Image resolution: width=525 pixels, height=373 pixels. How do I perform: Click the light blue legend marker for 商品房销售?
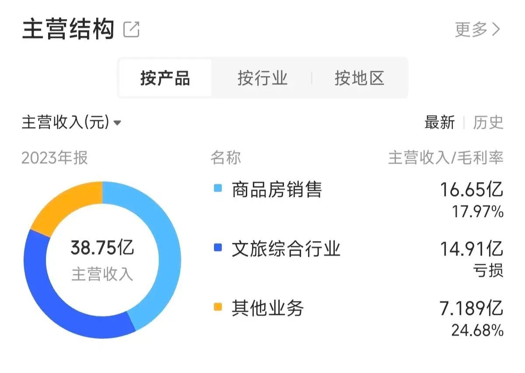click(x=217, y=189)
